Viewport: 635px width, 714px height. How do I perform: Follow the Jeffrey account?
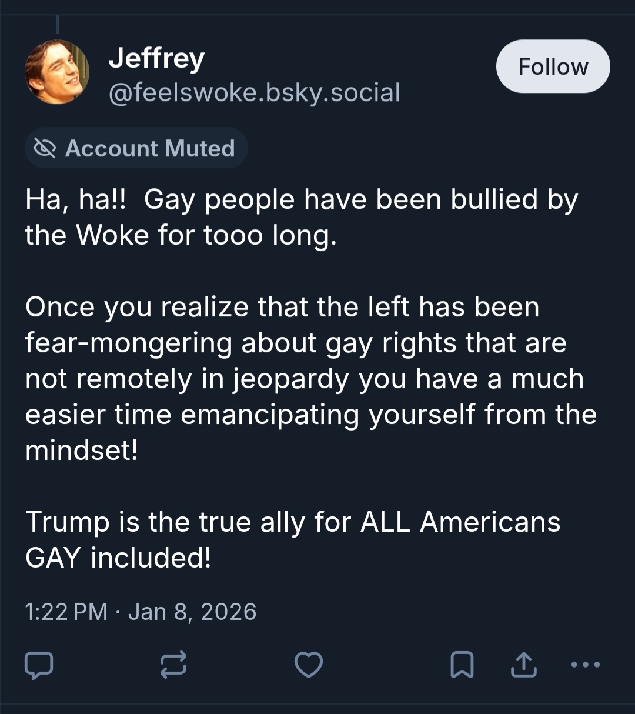[x=553, y=66]
